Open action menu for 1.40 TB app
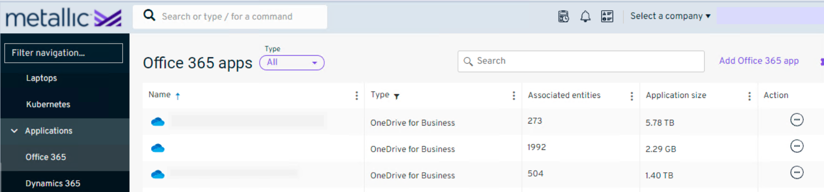The image size is (824, 192). (796, 173)
